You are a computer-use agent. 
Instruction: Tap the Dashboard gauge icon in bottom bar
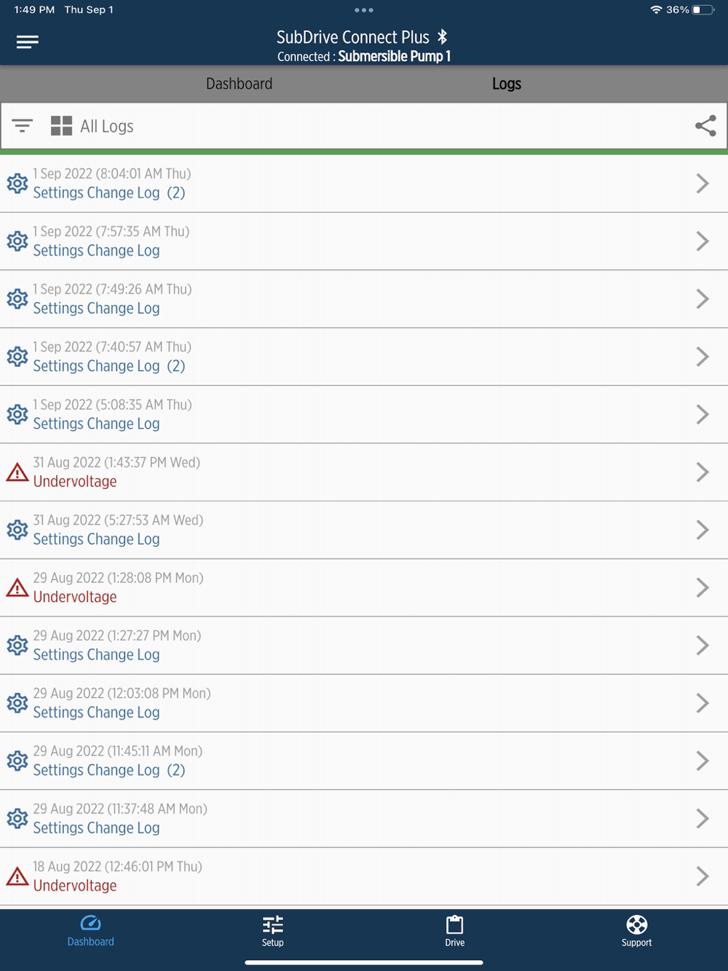point(90,924)
